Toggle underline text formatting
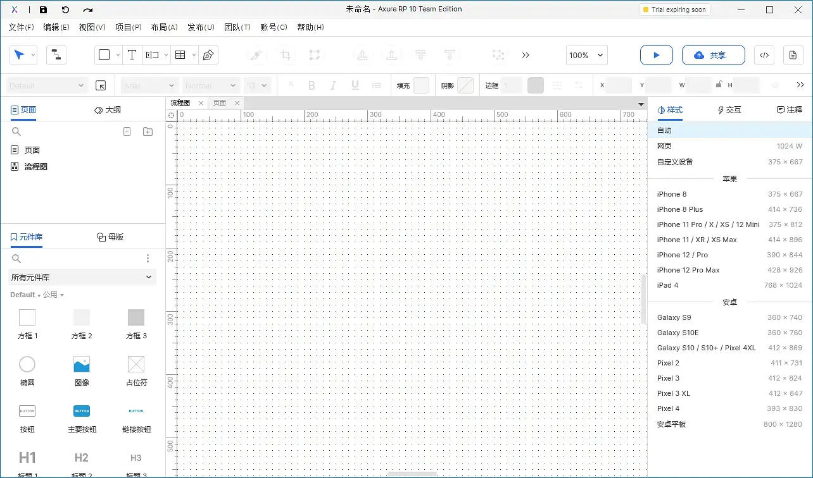The width and height of the screenshot is (813, 478). [x=355, y=85]
